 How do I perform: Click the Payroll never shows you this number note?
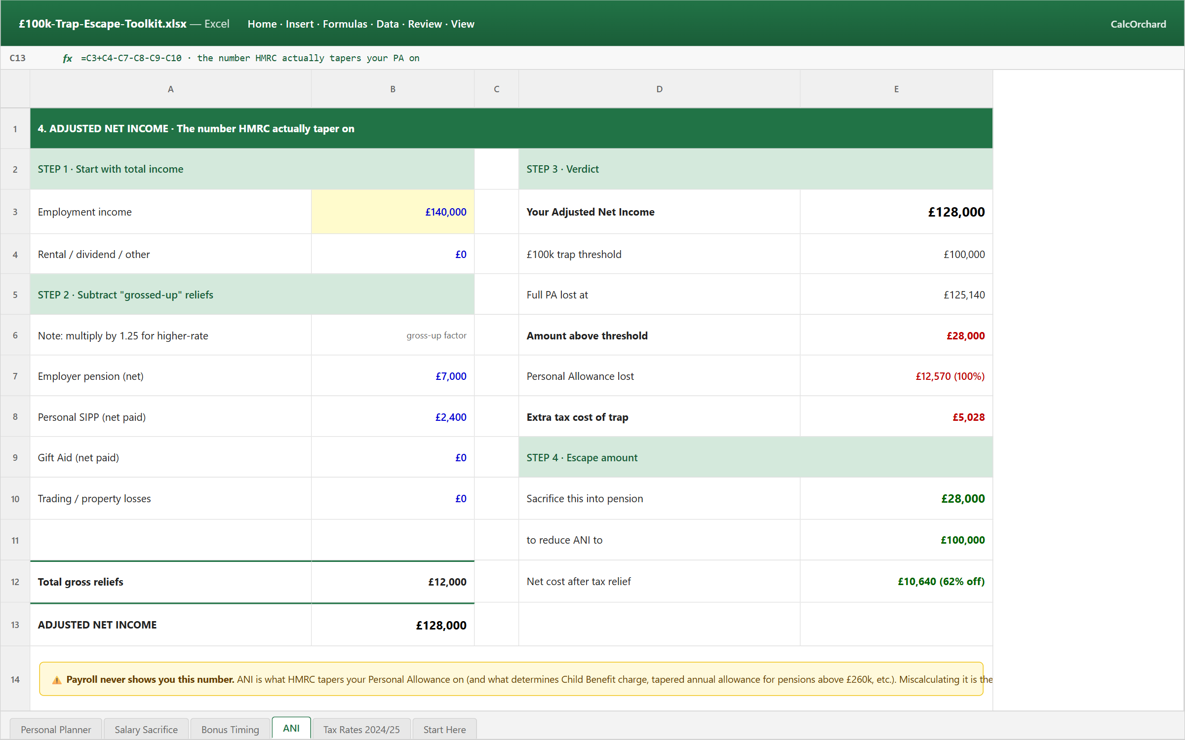pyautogui.click(x=511, y=679)
